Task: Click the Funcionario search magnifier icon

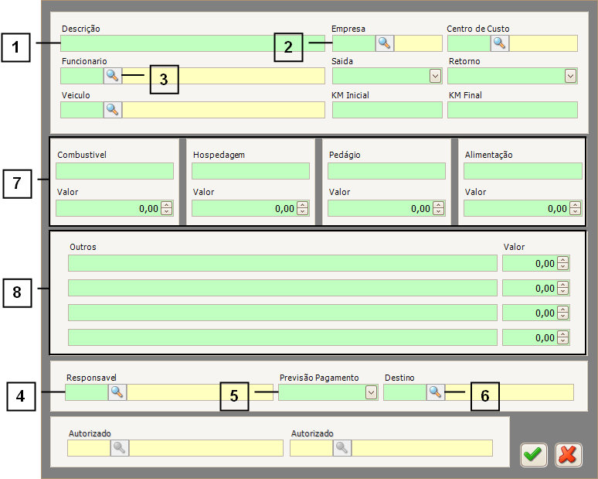Action: (113, 75)
